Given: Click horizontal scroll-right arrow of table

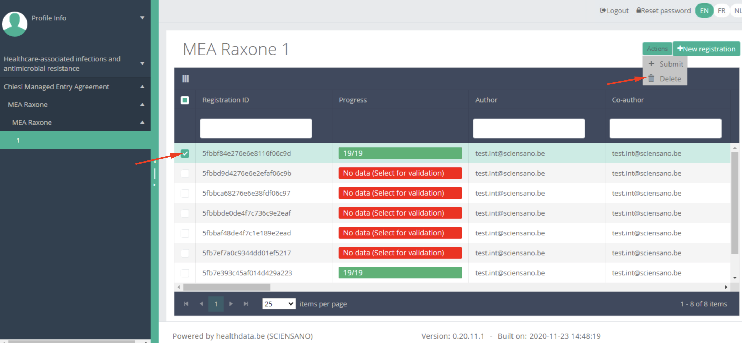Looking at the screenshot, I should coord(726,287).
